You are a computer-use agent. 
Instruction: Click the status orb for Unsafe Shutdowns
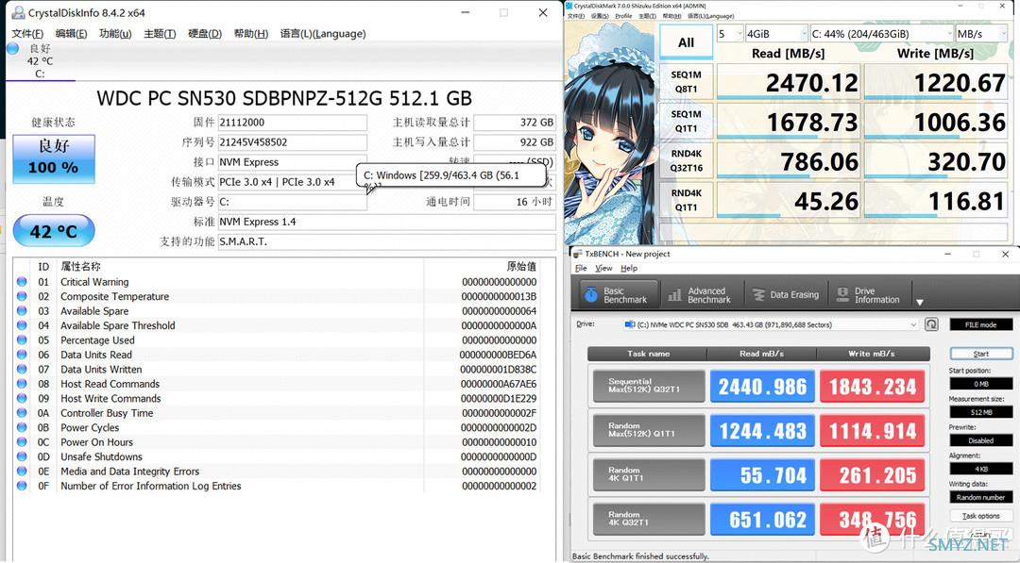coord(22,456)
